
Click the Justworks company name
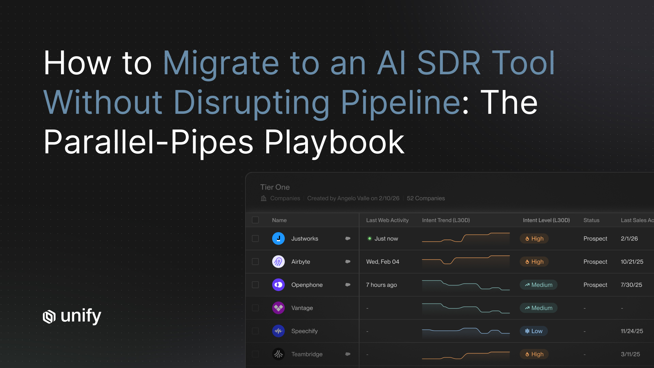coord(305,239)
